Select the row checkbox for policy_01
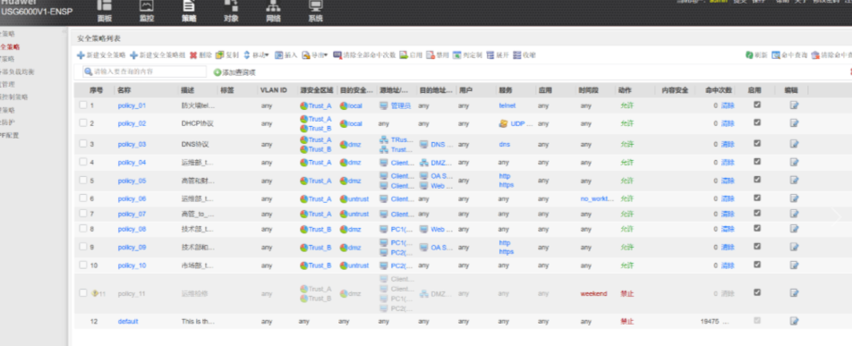The height and width of the screenshot is (346, 852). click(83, 105)
